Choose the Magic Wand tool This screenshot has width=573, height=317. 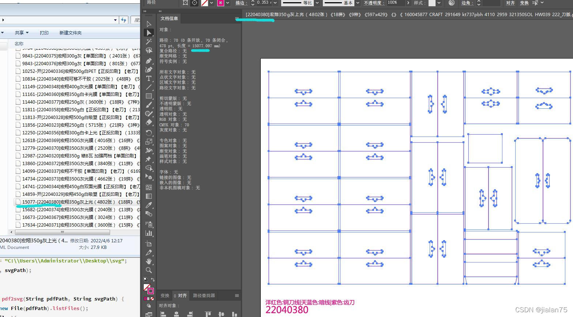point(149,42)
